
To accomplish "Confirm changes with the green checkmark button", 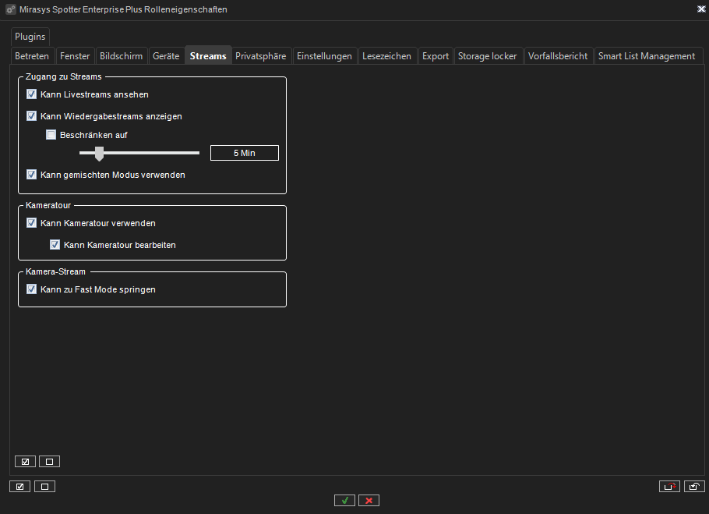I will [344, 500].
